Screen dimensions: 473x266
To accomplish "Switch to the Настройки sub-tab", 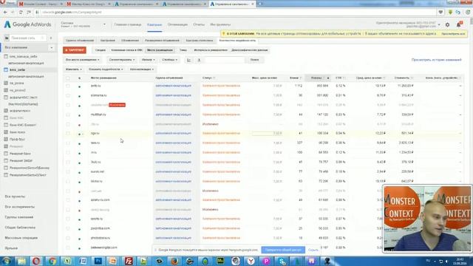I will 108,41.
